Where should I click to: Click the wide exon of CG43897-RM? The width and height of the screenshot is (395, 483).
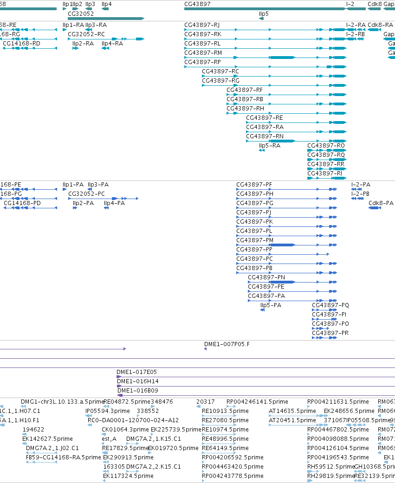click(x=282, y=58)
